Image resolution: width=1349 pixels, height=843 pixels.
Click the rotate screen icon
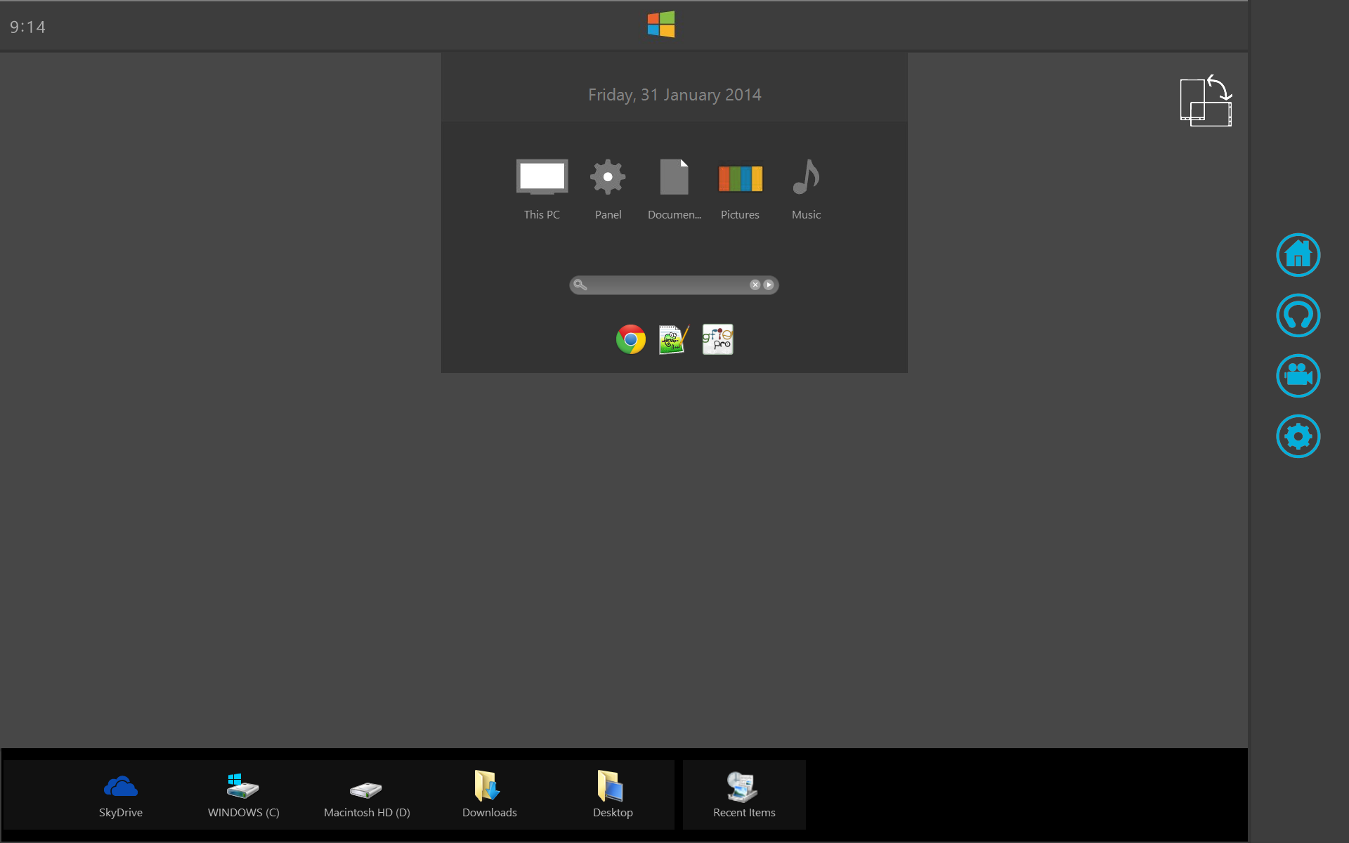point(1206,102)
